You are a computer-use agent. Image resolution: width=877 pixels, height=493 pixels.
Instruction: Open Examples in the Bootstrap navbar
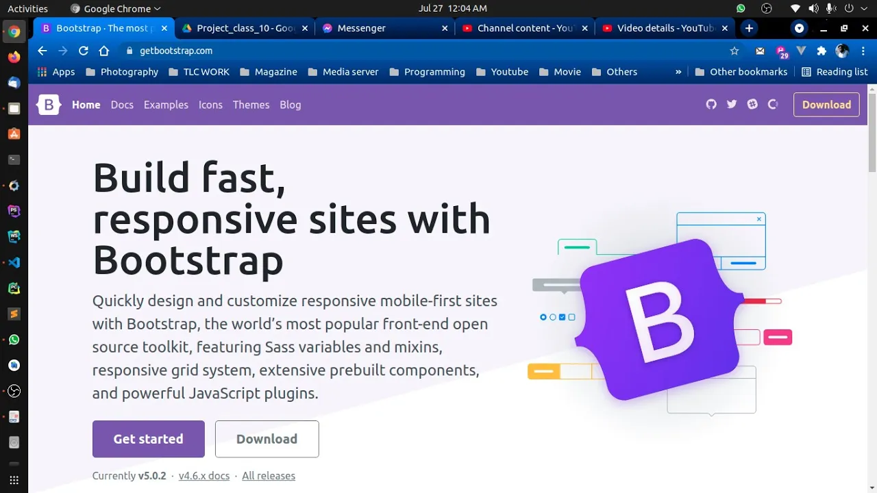click(166, 105)
